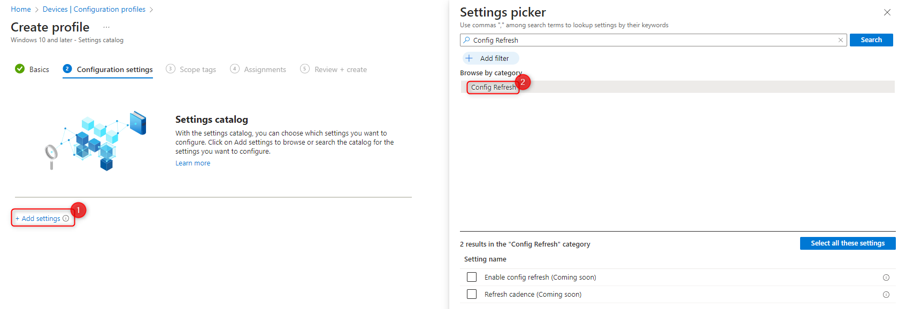906x309 pixels.
Task: Open the Learn more link
Action: (193, 163)
